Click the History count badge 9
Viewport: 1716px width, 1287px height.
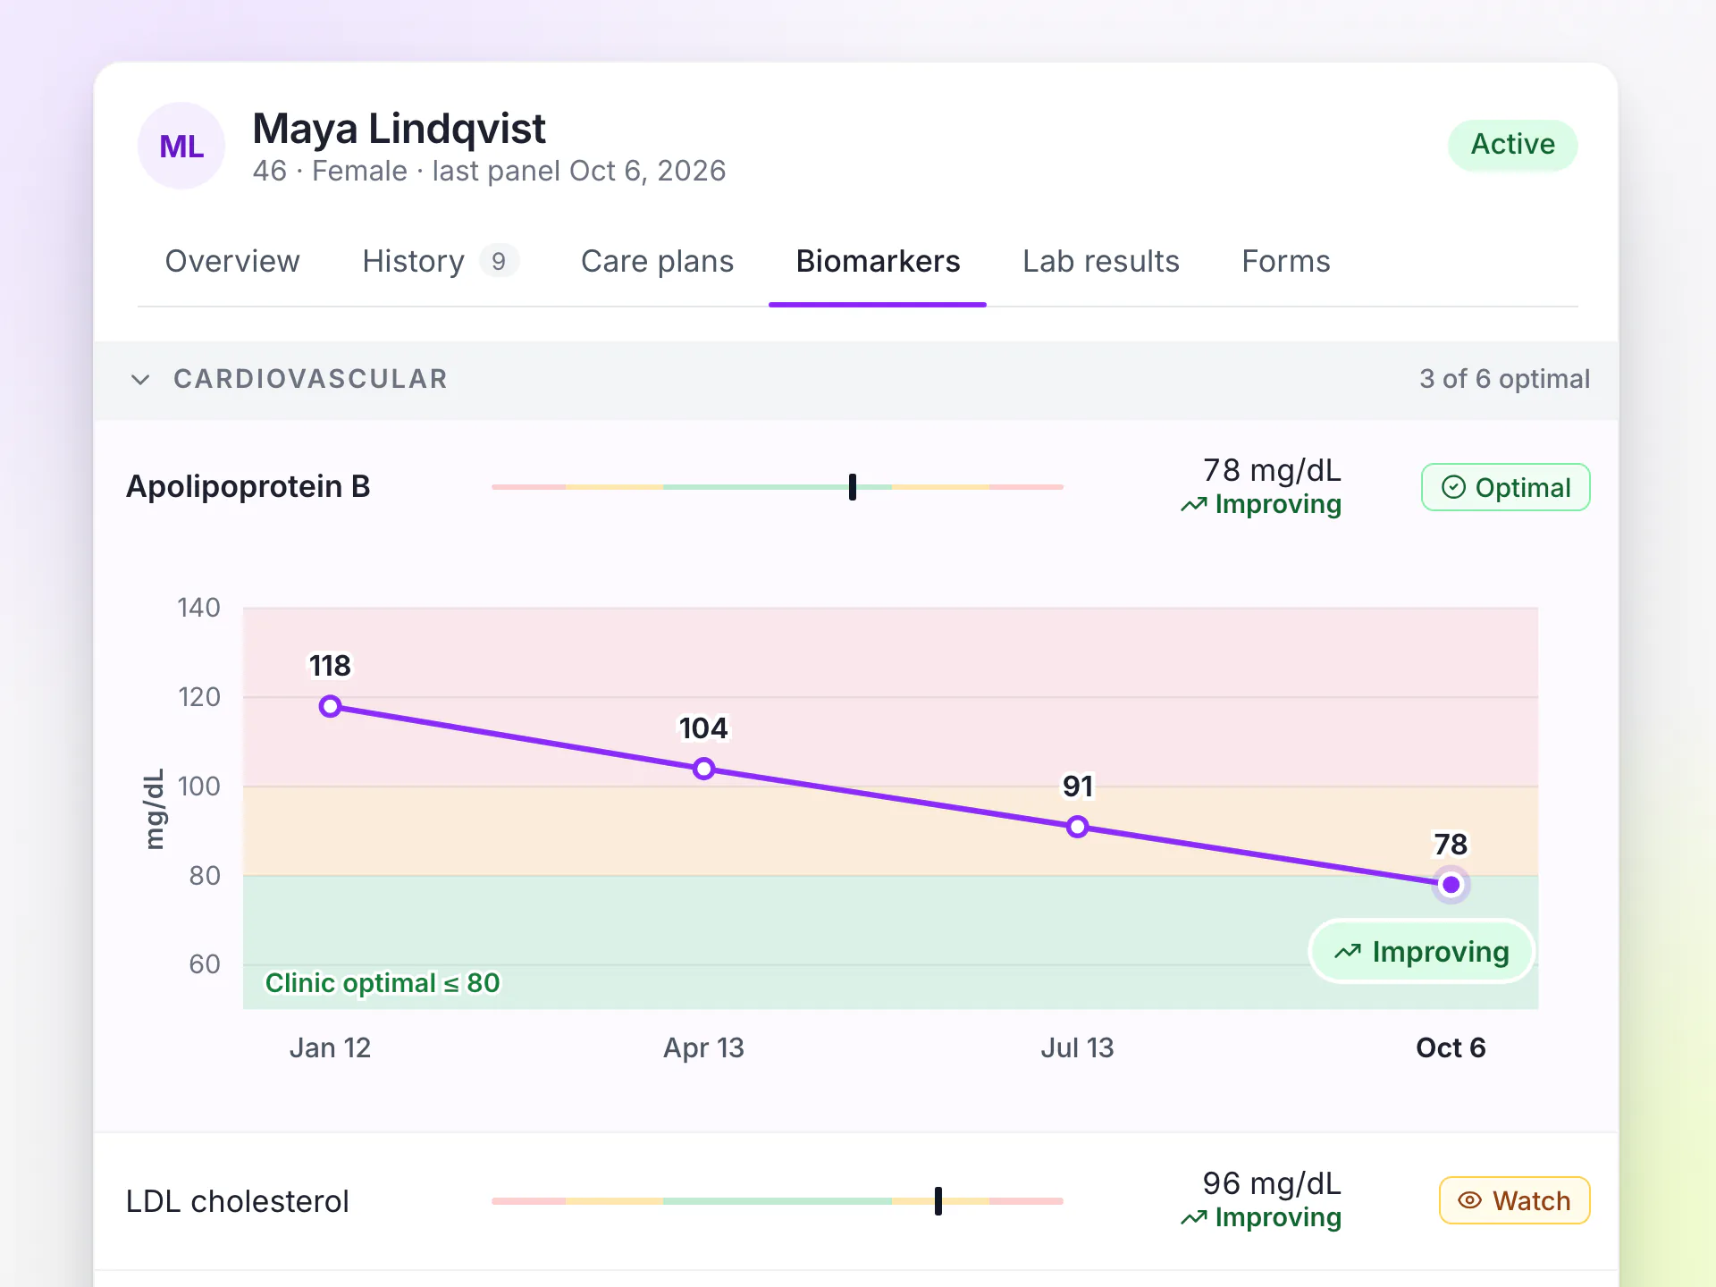(x=499, y=261)
